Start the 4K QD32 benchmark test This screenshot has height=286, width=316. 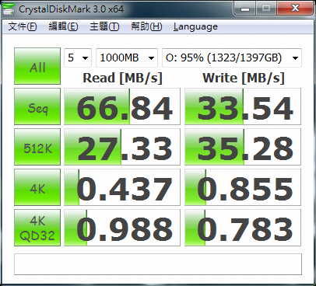[37, 228]
